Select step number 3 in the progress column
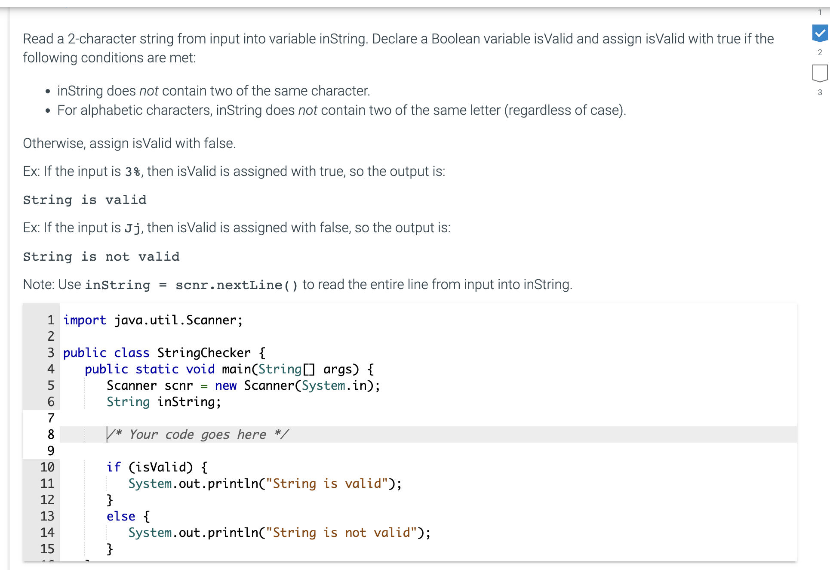The width and height of the screenshot is (830, 570). [x=820, y=92]
